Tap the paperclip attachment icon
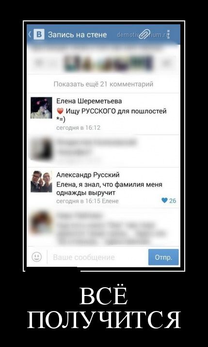208x347 pixels. click(144, 35)
